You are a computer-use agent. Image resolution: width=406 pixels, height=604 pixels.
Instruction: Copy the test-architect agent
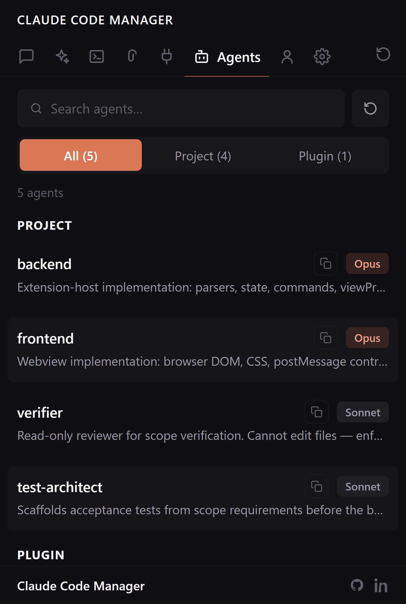(x=317, y=486)
